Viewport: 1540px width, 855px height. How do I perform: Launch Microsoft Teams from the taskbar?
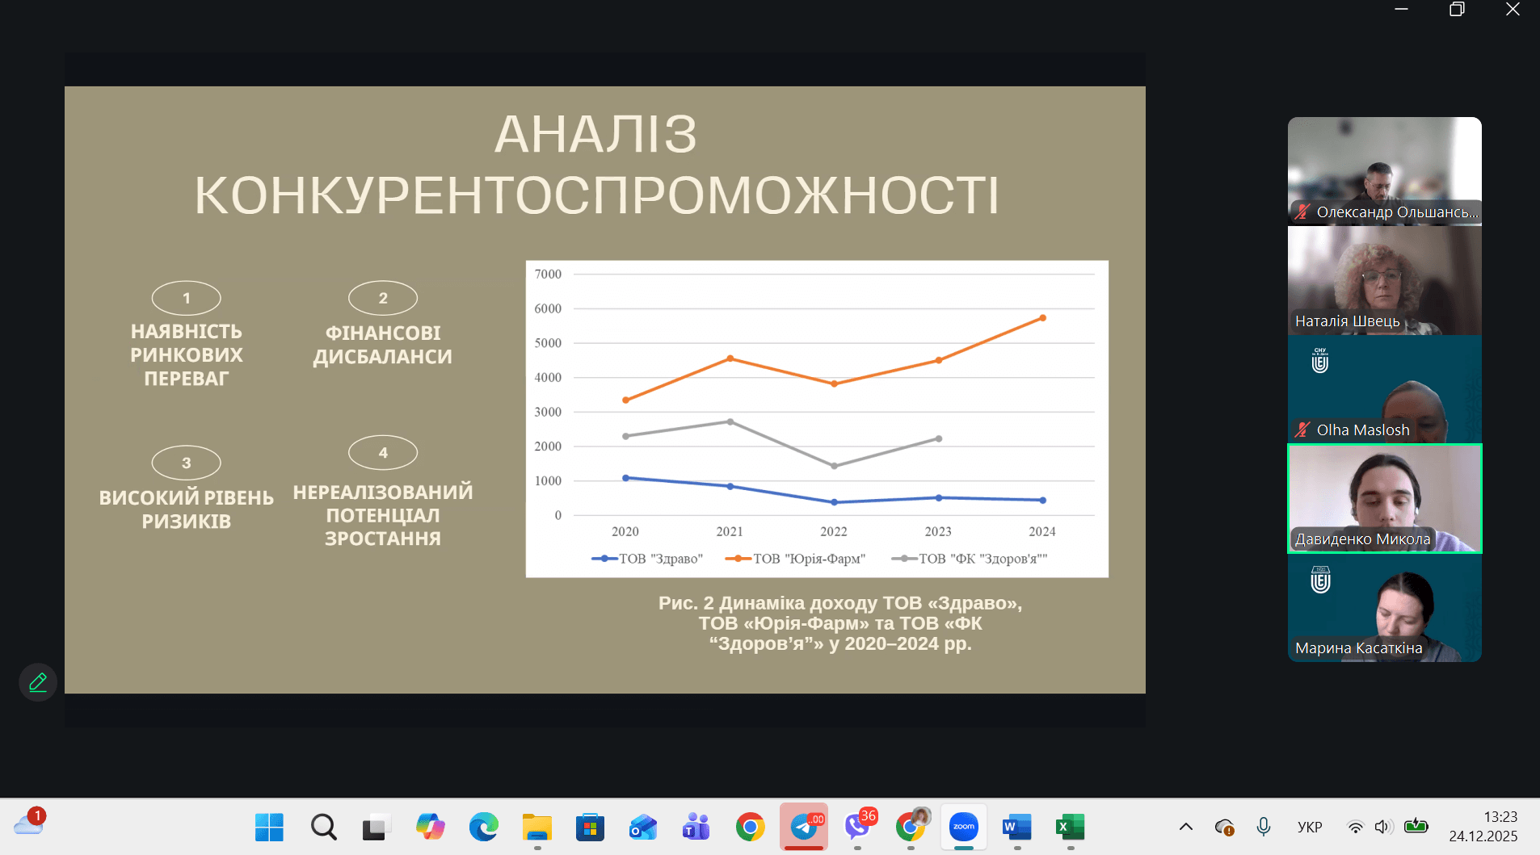click(696, 827)
